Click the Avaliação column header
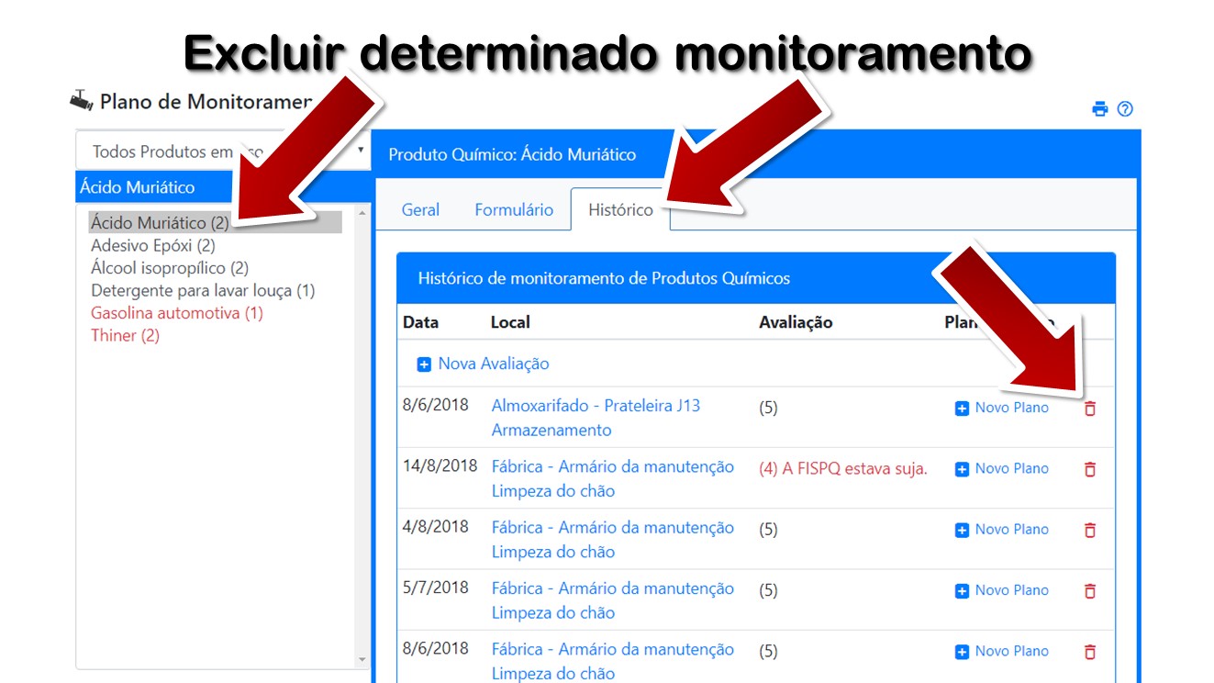1214x683 pixels. (796, 322)
